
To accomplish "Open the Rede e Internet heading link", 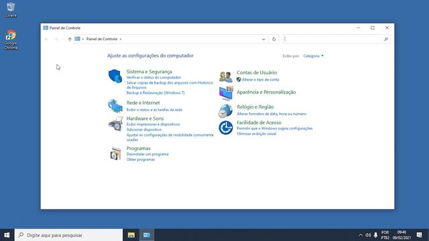I will (143, 102).
